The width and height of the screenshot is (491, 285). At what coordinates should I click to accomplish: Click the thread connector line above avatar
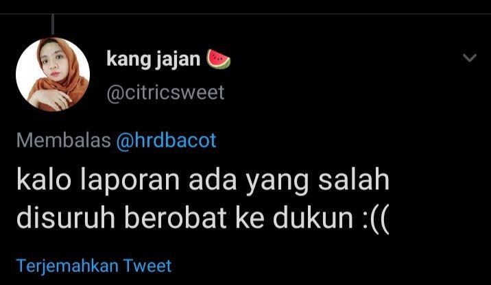(x=53, y=24)
